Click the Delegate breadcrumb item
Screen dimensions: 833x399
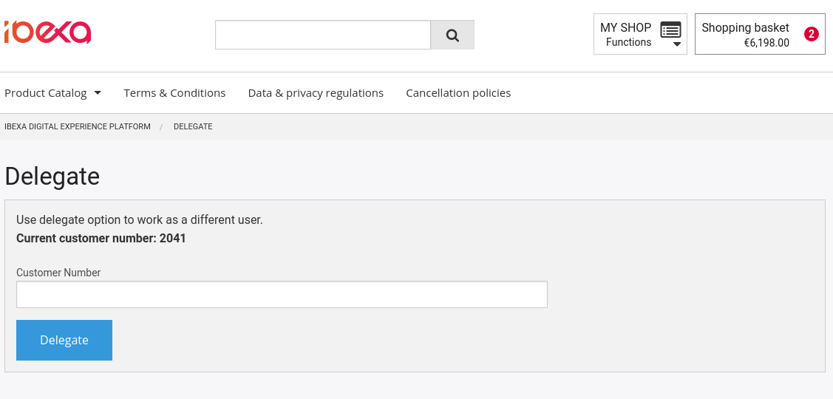(193, 126)
